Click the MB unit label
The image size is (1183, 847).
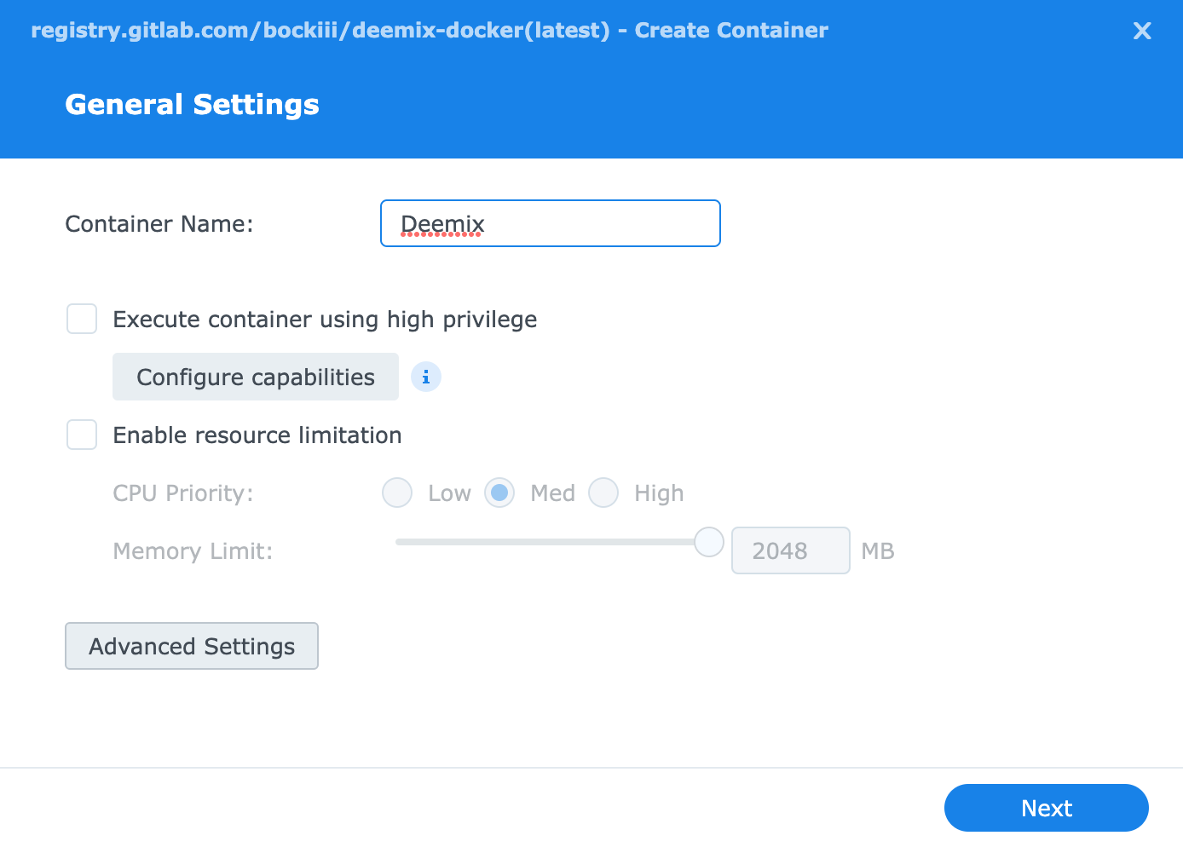(877, 551)
